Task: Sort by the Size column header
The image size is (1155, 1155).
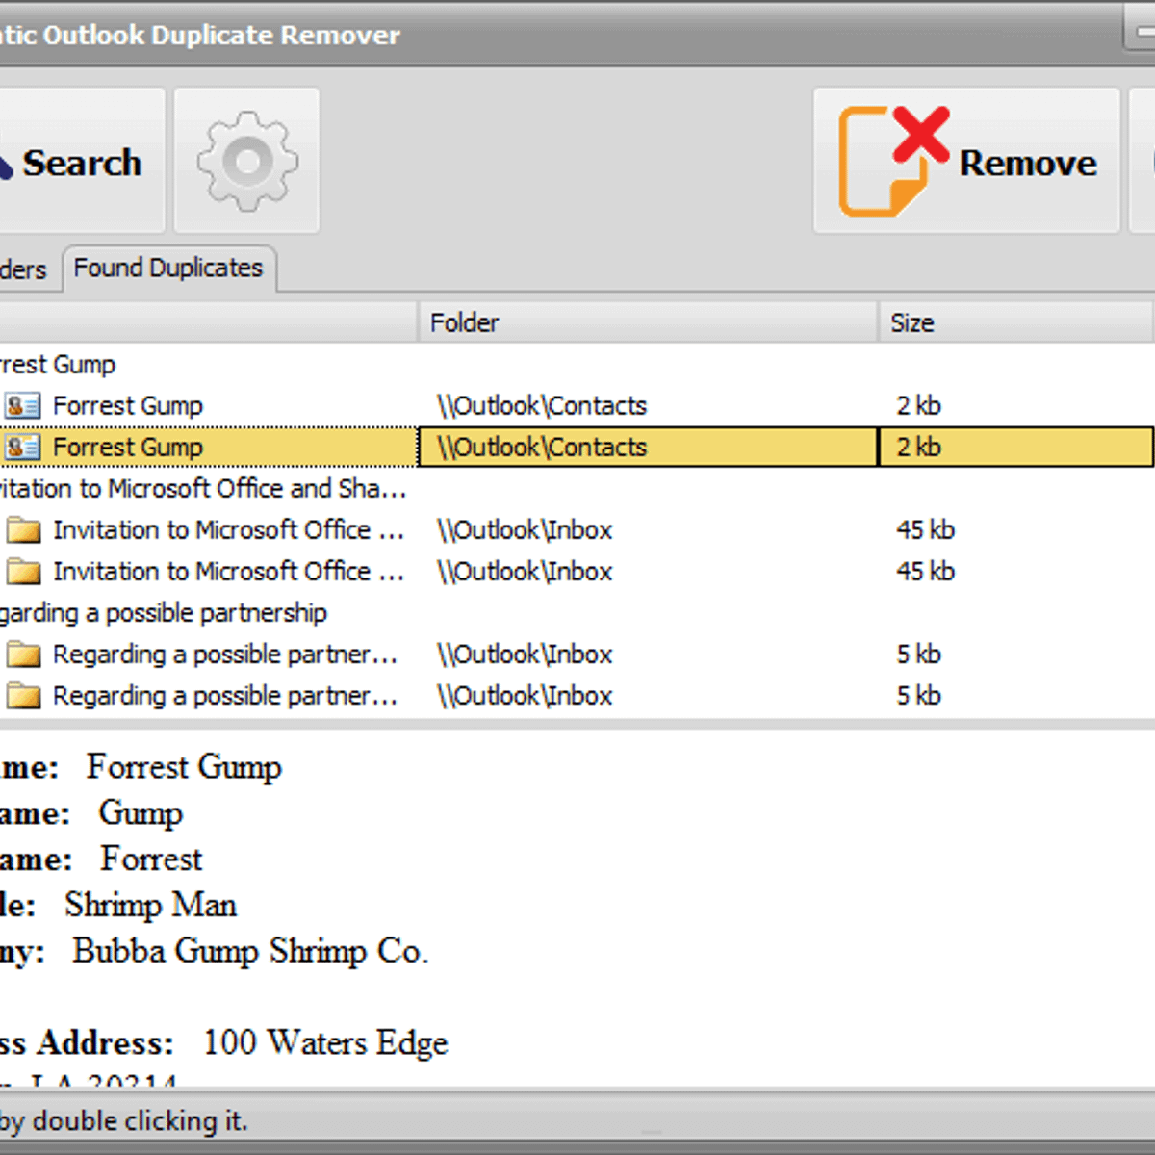Action: (911, 322)
